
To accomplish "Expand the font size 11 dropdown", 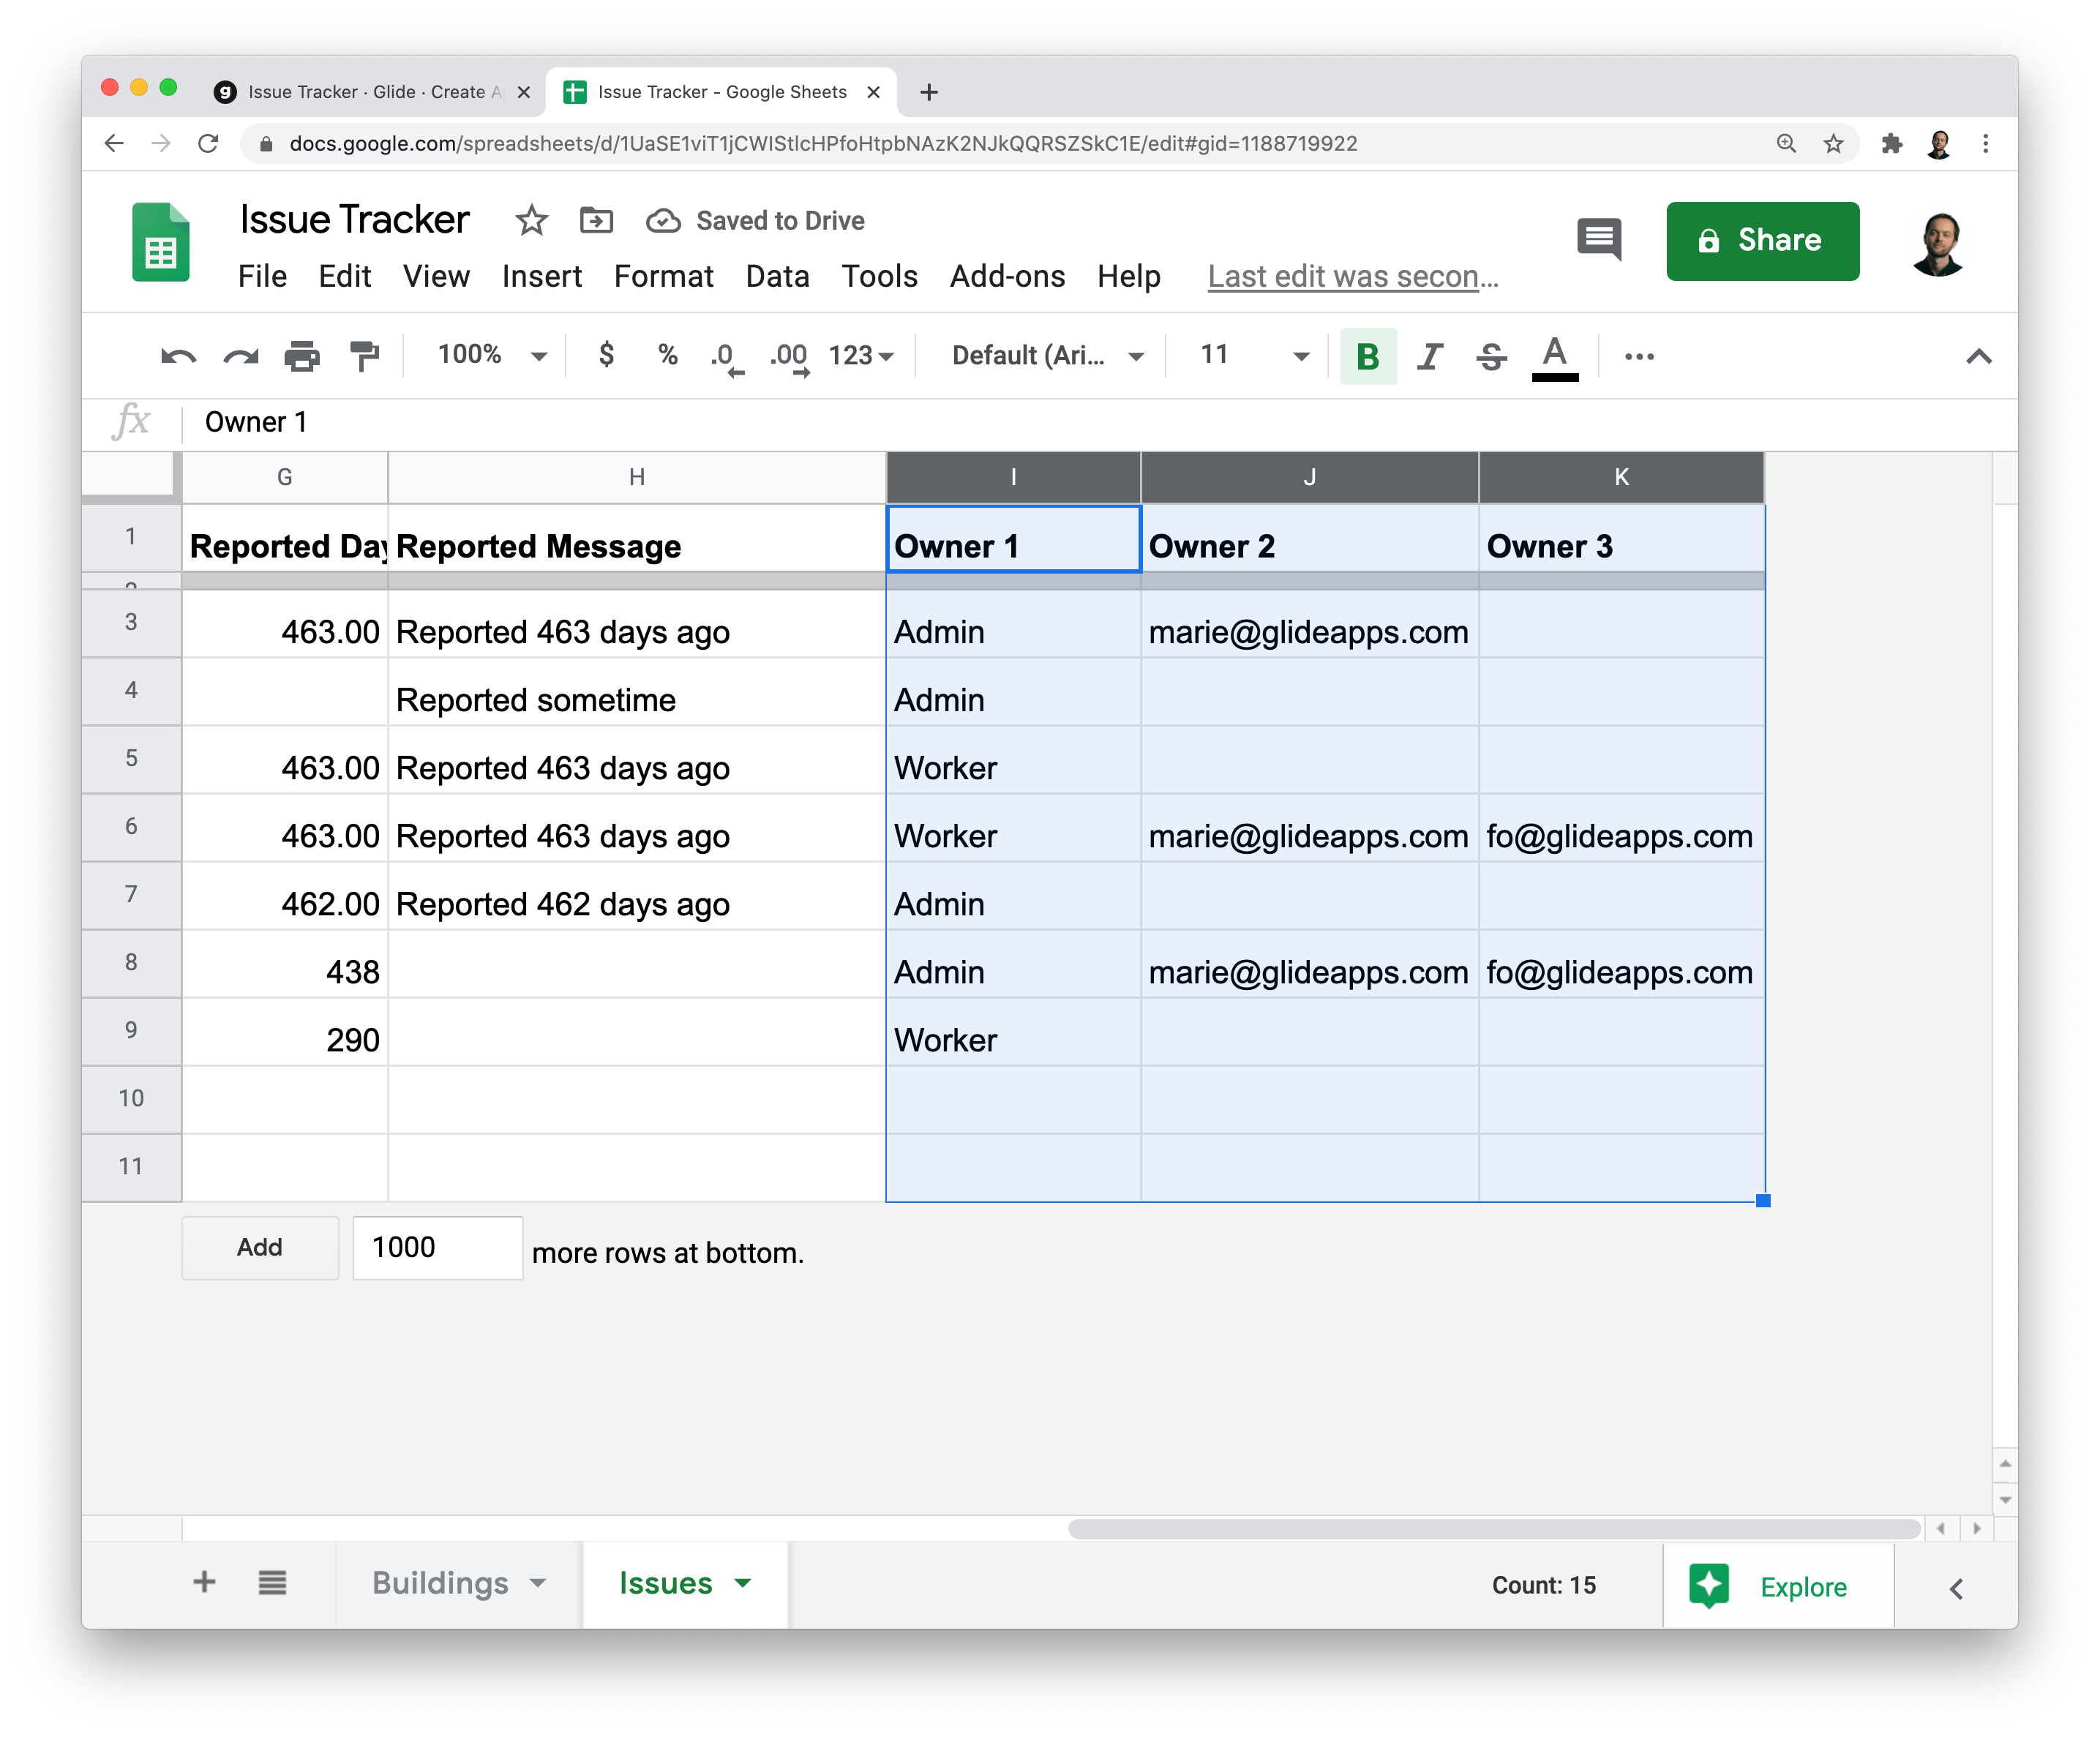I will click(x=1300, y=356).
